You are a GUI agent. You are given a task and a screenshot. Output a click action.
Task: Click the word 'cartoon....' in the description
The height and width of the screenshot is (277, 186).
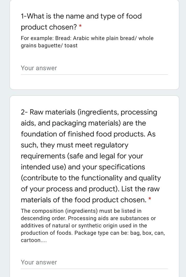pyautogui.click(x=34, y=240)
